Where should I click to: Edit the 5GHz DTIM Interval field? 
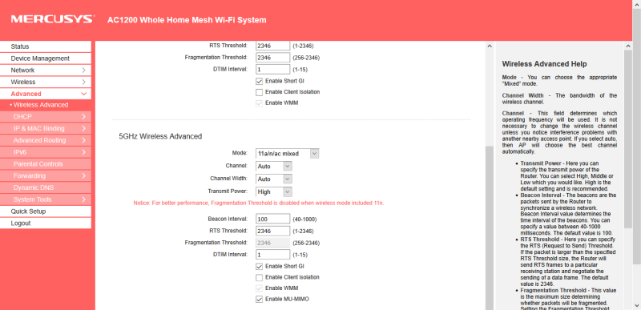[x=272, y=255]
